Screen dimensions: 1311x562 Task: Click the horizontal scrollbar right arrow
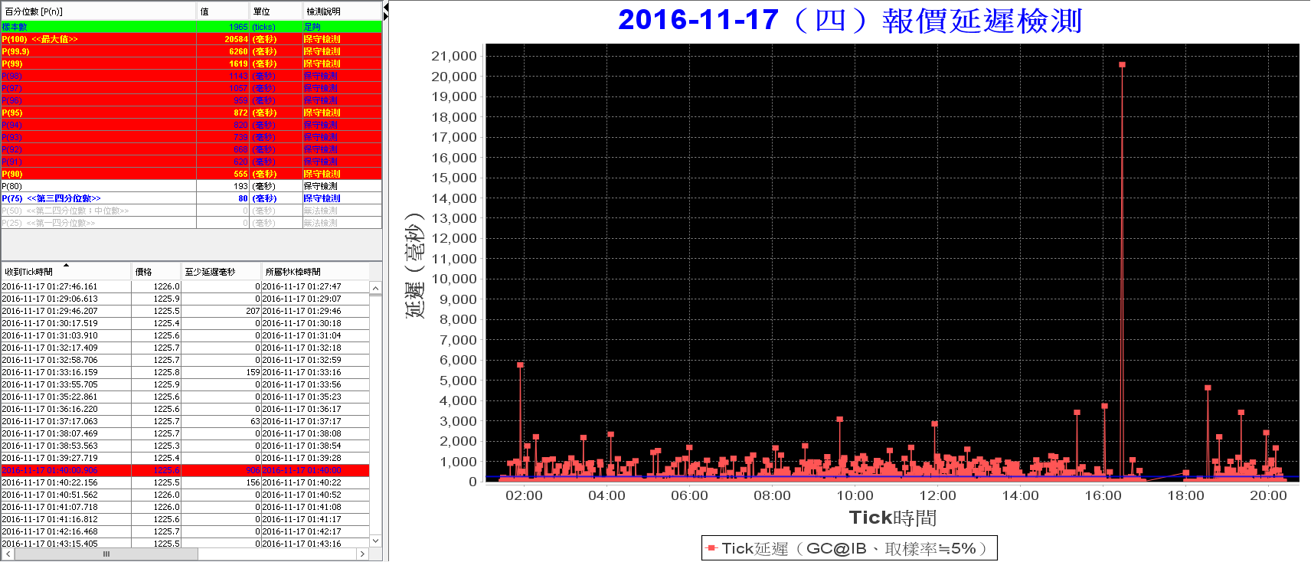[x=362, y=554]
